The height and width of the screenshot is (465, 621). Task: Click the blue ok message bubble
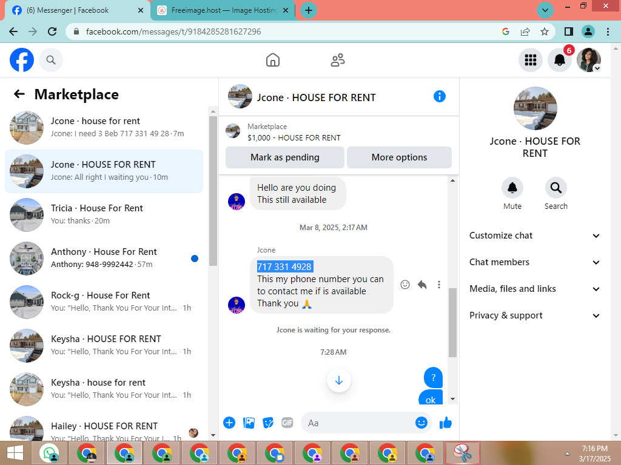[x=431, y=398]
